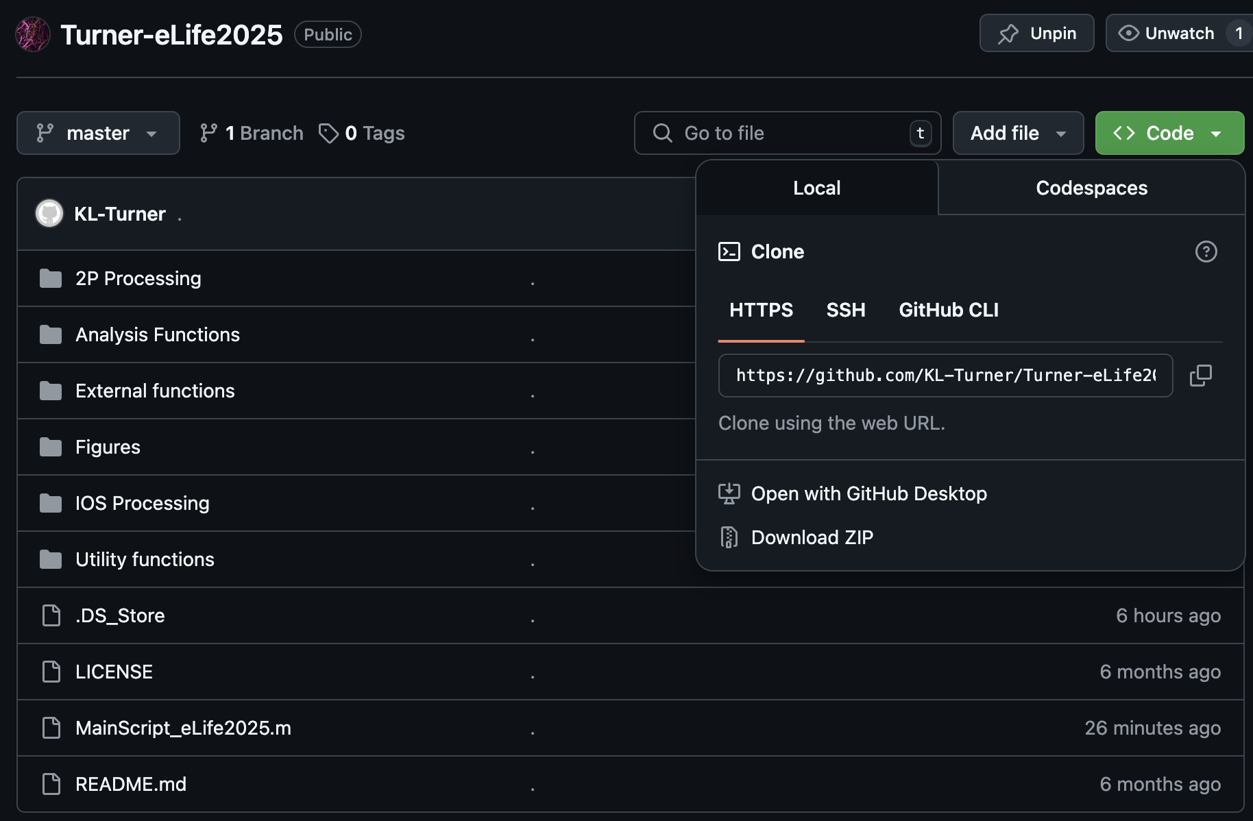Screen dimensions: 1253x821
Task: Open the LICENSE file
Action: coord(114,672)
